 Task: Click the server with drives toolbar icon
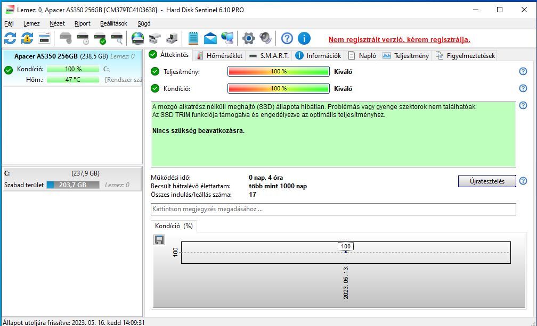172,38
